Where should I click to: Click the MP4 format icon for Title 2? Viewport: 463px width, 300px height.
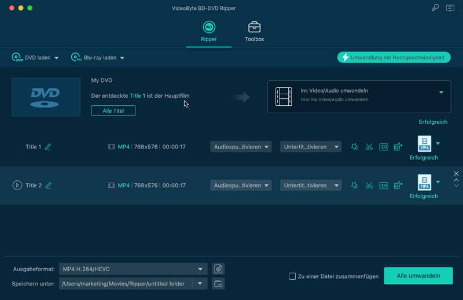point(424,182)
